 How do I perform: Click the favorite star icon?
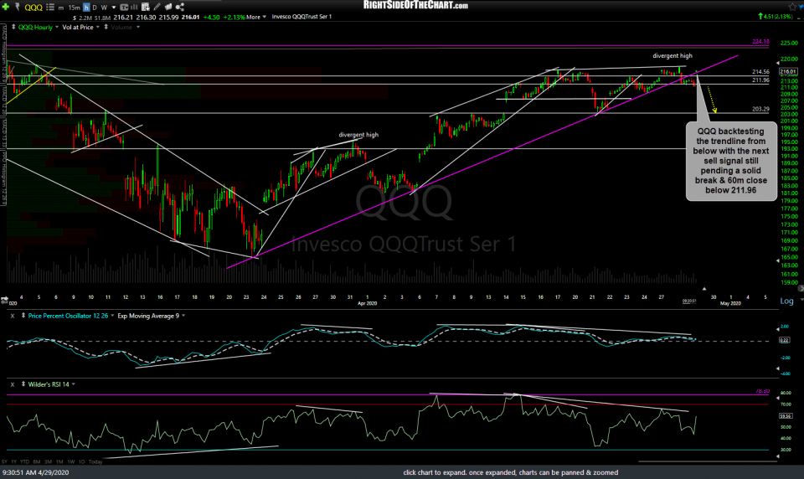pos(792,6)
